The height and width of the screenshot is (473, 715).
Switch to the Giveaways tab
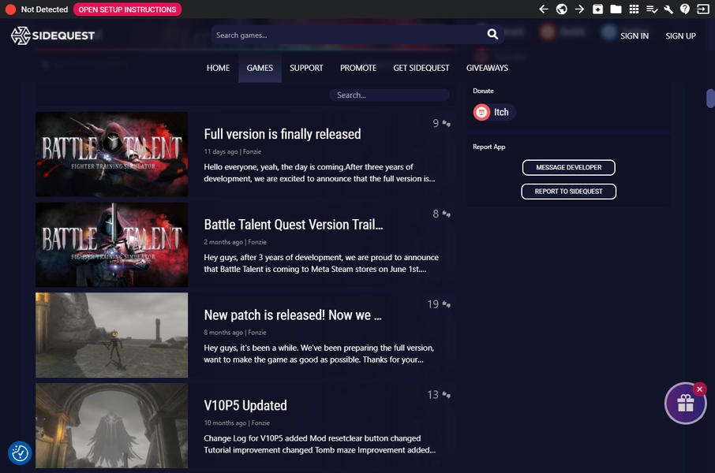(487, 68)
